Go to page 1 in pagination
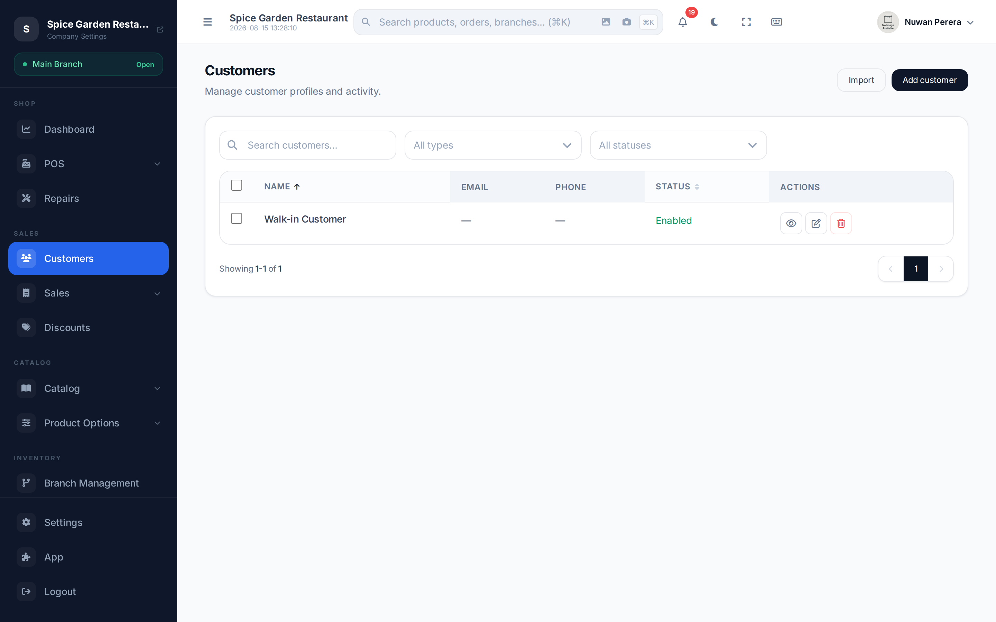Viewport: 996px width, 622px height. coord(916,268)
